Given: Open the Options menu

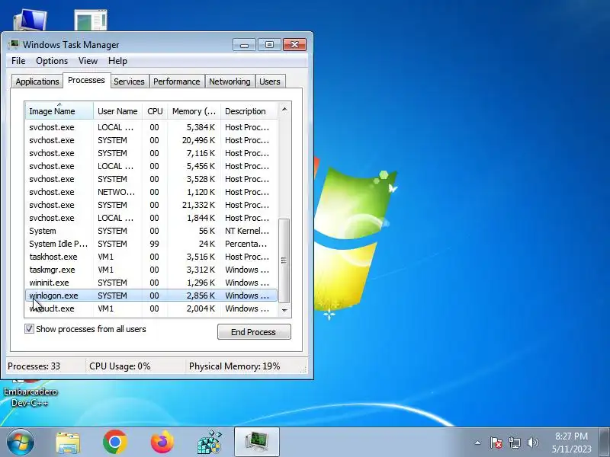Looking at the screenshot, I should [52, 61].
